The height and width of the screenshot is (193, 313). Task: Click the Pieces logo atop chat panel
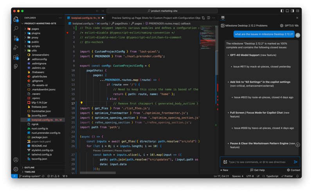tap(223, 18)
